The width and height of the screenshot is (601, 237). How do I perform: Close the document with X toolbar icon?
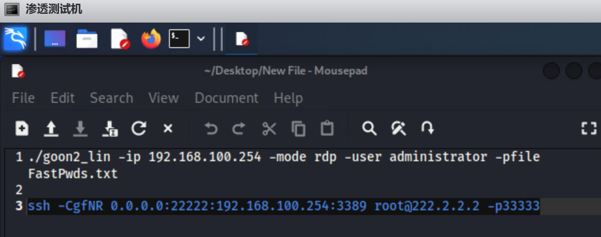(168, 128)
